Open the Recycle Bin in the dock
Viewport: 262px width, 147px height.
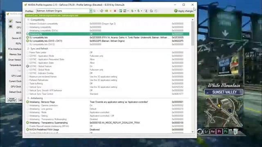pos(236,131)
